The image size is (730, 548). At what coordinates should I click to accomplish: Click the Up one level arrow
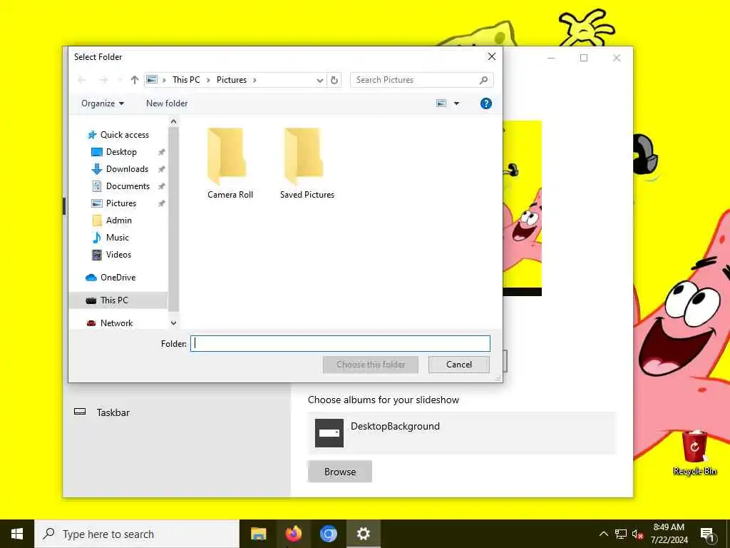tap(135, 80)
